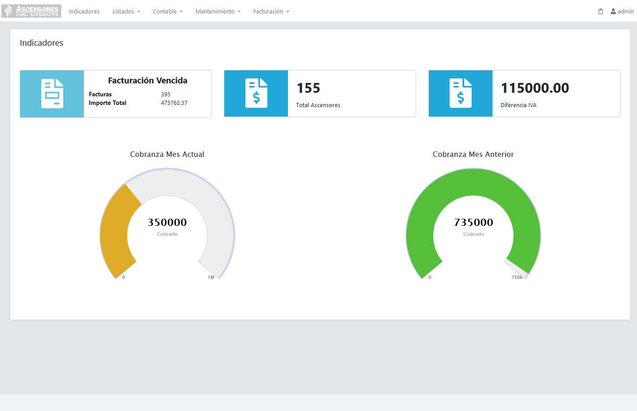Expand the Contable dropdown menu

coord(167,12)
